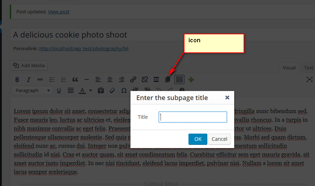Apply strikethrough formatting
The height and width of the screenshot is (186, 315).
40,79
